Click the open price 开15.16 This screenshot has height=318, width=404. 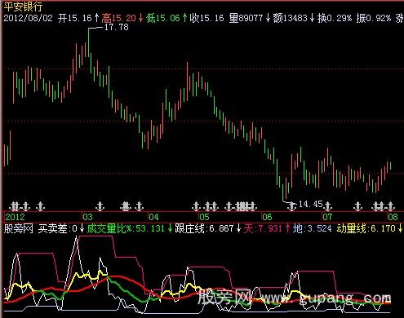[x=75, y=18]
